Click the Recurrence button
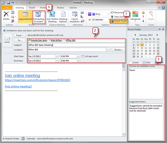Screen dimensions: 167x143 click(x=117, y=12)
